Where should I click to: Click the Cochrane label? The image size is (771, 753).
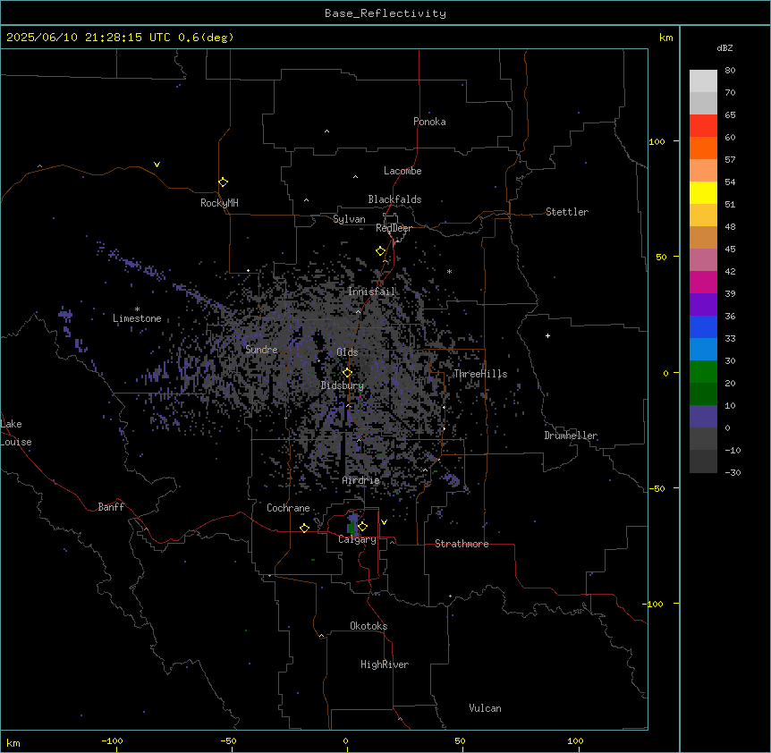click(288, 508)
